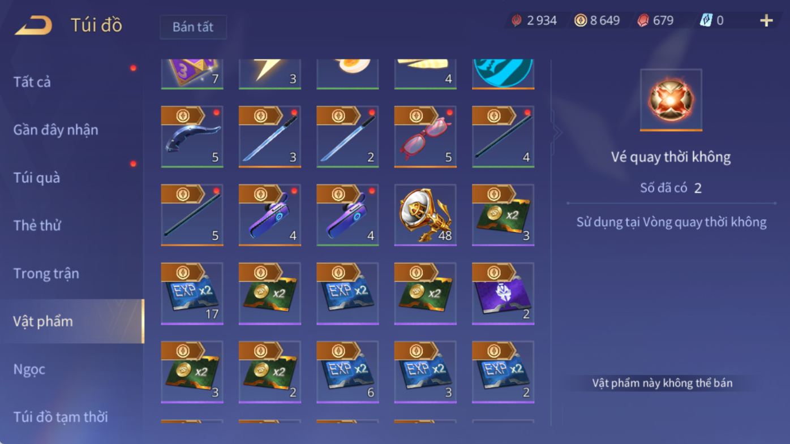Select the golden trumpet item with 48
Image resolution: width=790 pixels, height=444 pixels.
pos(425,215)
